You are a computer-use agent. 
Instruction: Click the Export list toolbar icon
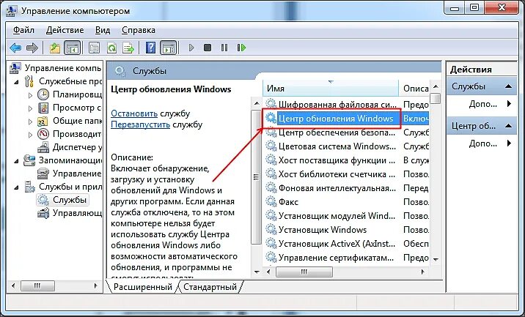tap(128, 48)
